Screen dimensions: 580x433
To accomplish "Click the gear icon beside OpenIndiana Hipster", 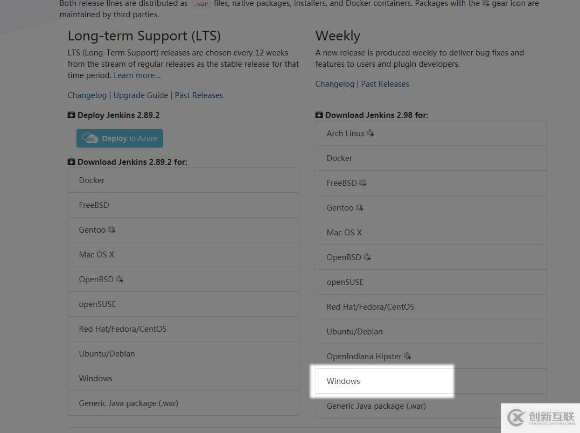I will point(407,356).
